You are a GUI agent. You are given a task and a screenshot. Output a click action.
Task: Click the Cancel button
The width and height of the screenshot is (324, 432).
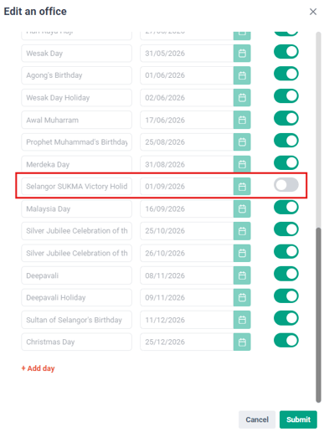tap(257, 419)
